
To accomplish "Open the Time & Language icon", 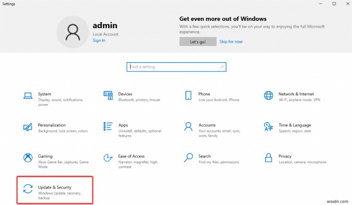I will [x=268, y=126].
